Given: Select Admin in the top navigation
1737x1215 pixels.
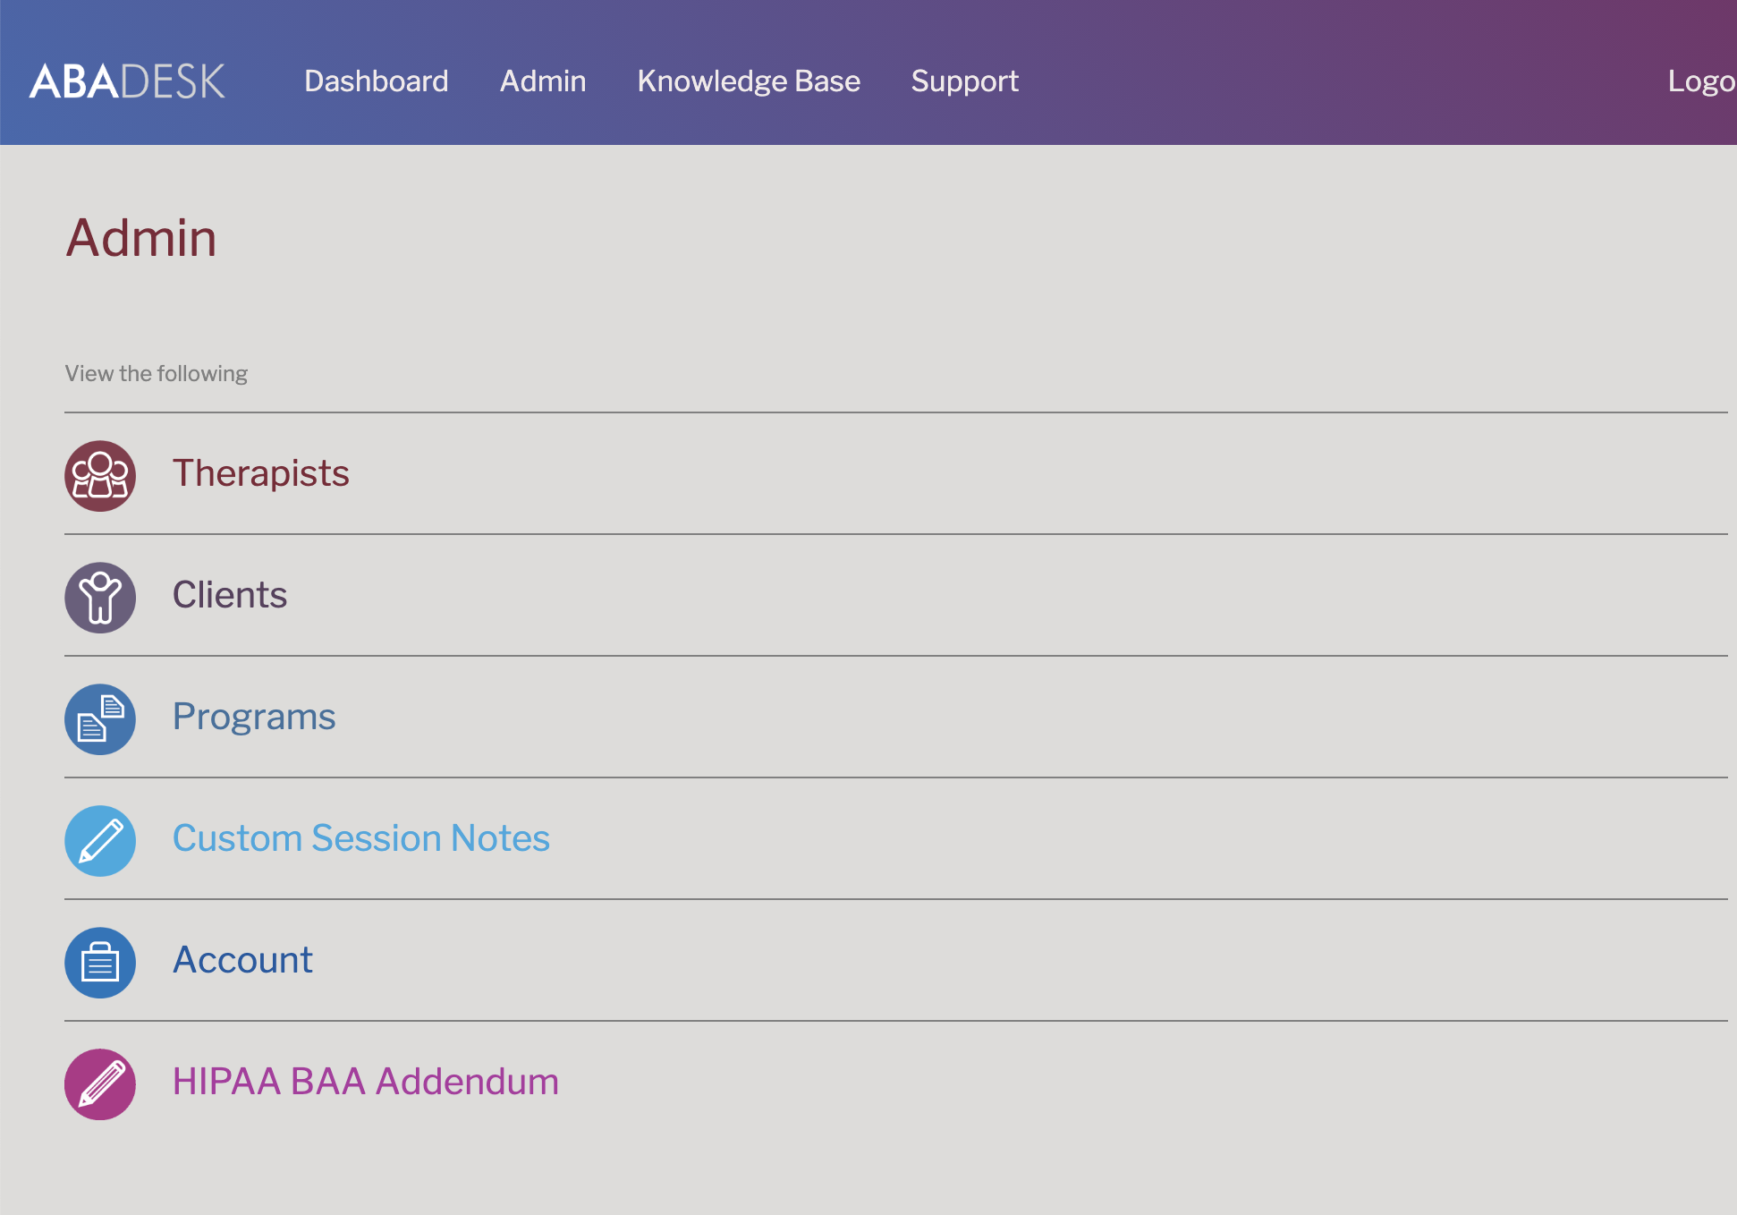Looking at the screenshot, I should 542,81.
